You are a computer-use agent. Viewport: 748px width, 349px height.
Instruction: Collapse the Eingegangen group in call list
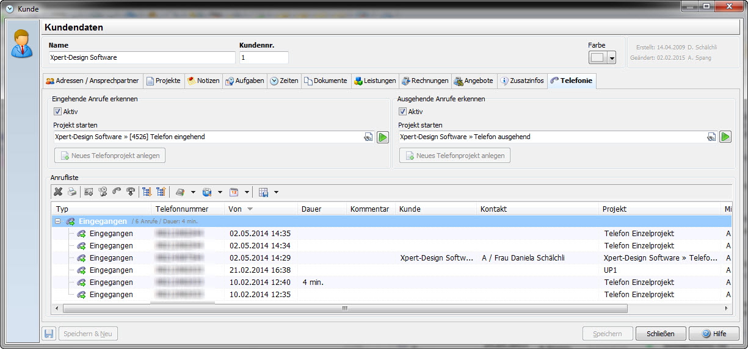(58, 221)
